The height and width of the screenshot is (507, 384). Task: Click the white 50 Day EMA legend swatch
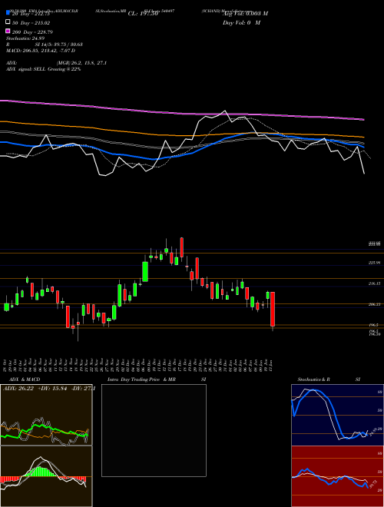[x=8, y=22]
